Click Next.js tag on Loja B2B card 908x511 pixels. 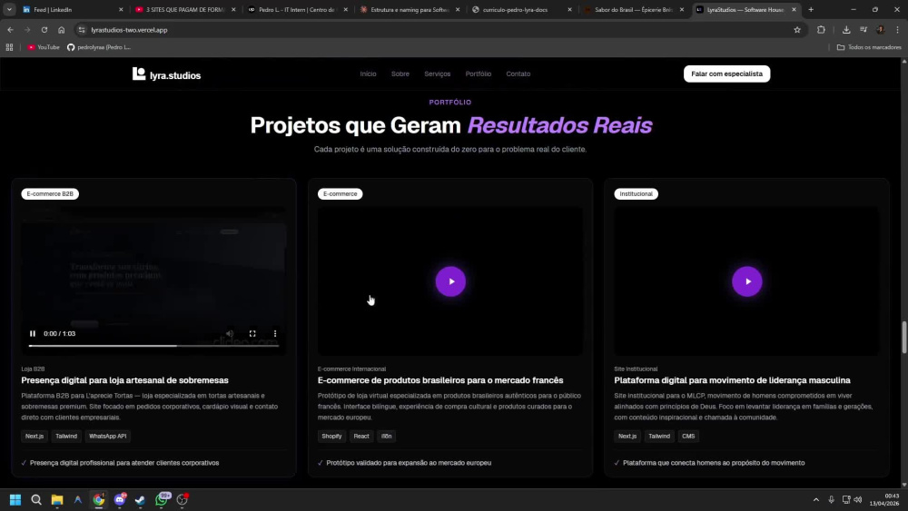coord(35,437)
